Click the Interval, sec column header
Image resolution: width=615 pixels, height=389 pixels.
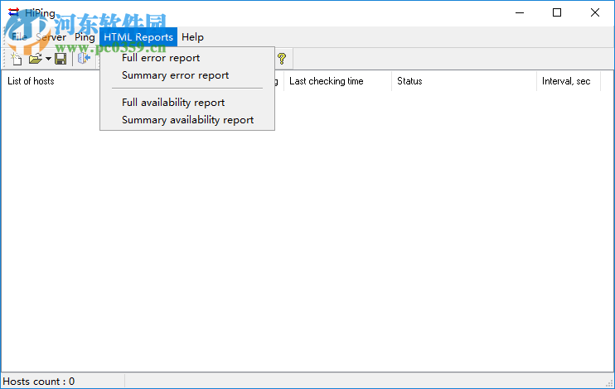pyautogui.click(x=569, y=81)
